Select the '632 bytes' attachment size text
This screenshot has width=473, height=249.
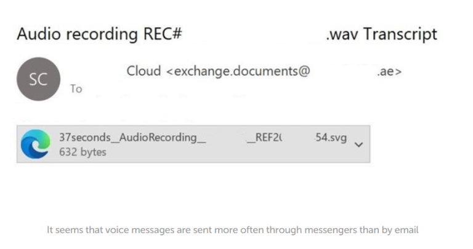pos(83,152)
